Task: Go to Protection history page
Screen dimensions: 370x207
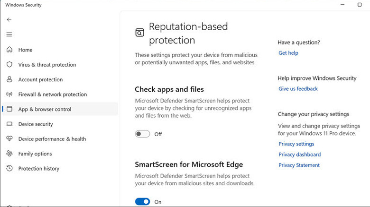Action: [x=39, y=169]
